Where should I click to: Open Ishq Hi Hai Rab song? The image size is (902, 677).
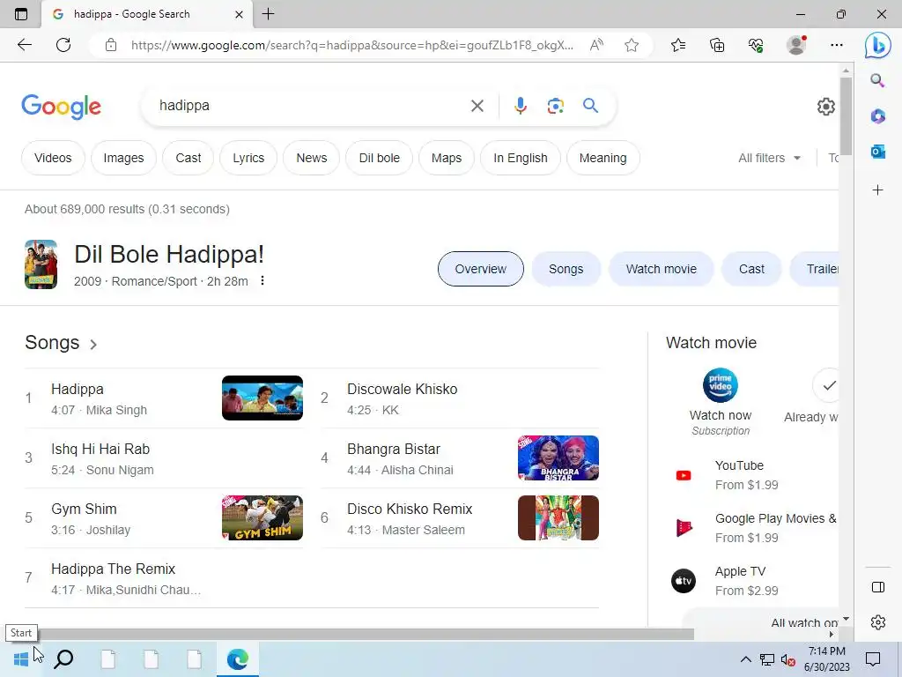(164, 458)
